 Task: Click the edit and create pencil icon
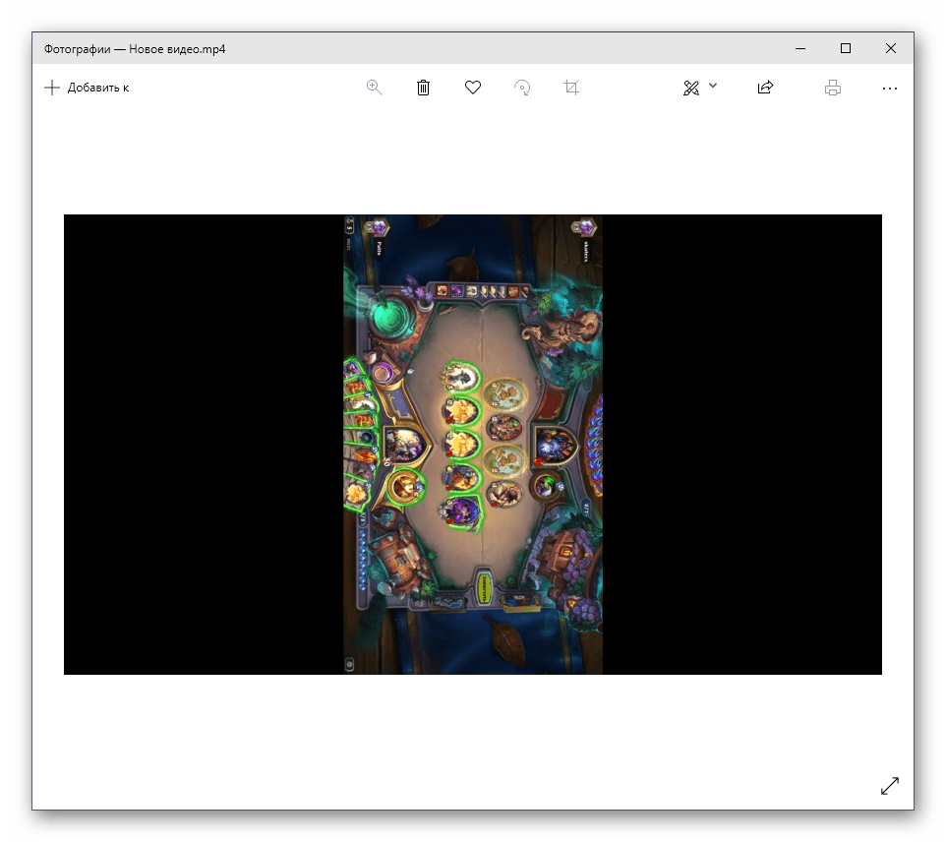(x=691, y=88)
